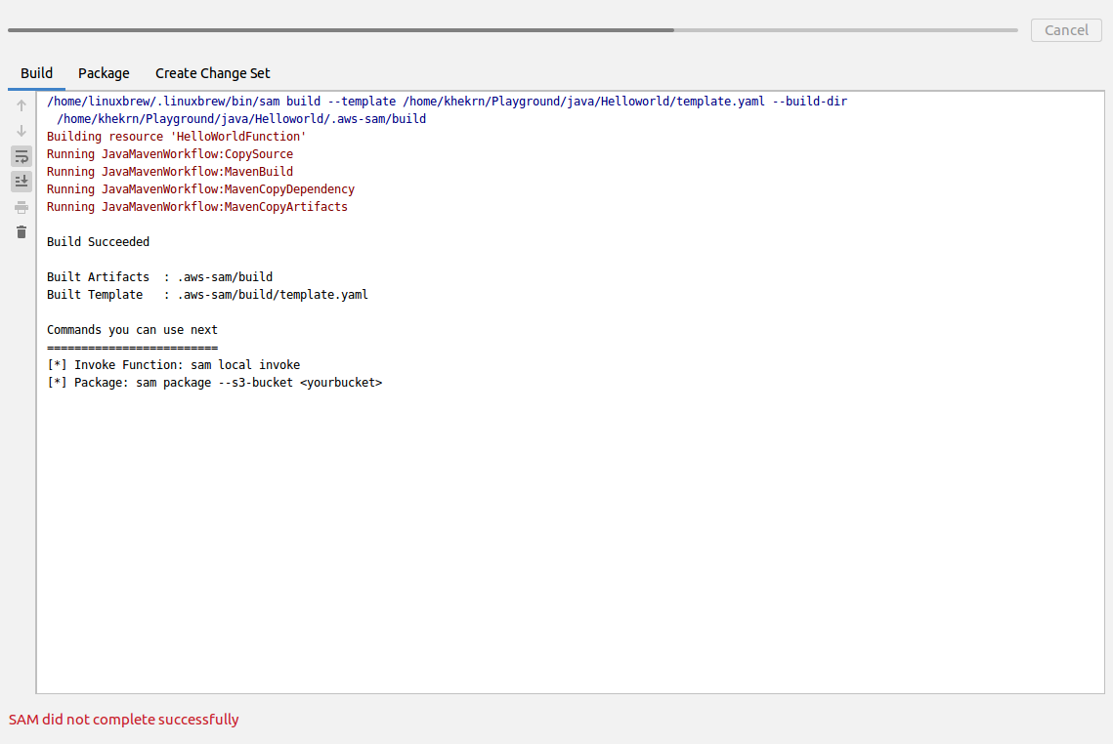
Task: Open the Create Change Set tab
Action: [213, 73]
